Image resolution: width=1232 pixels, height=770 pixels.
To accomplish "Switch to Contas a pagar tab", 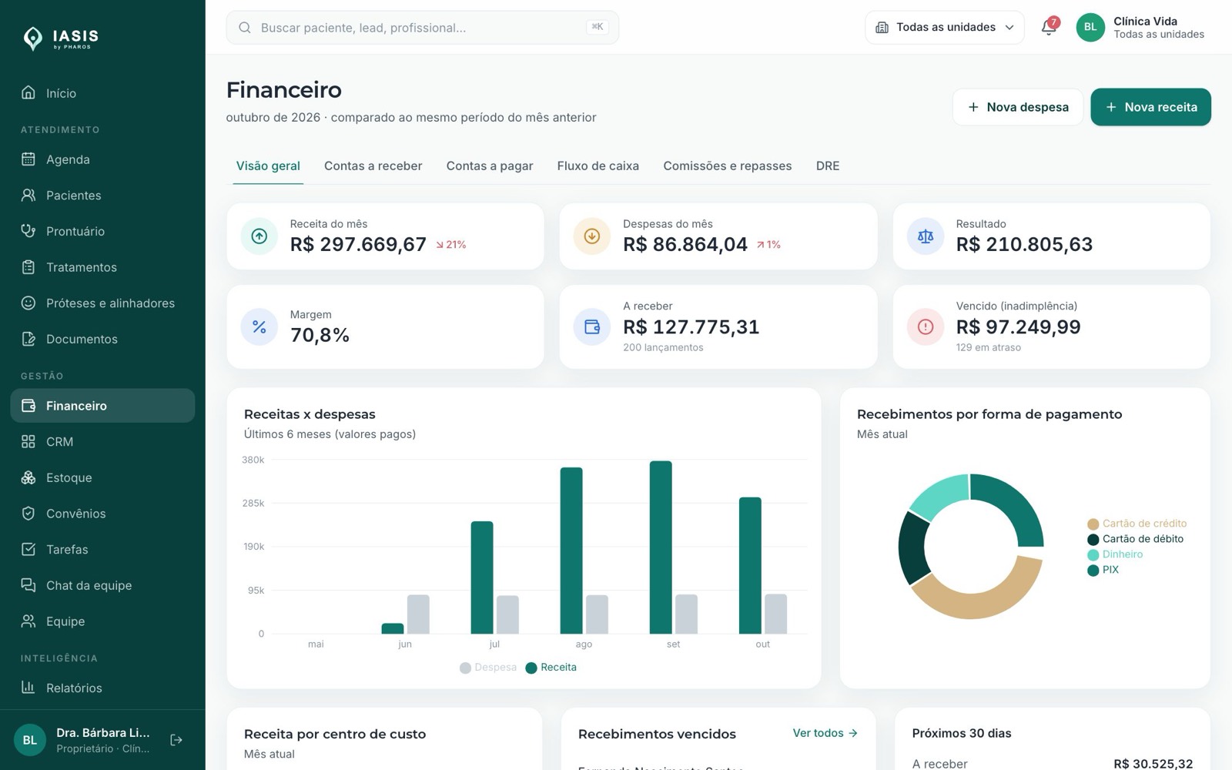I will point(490,166).
